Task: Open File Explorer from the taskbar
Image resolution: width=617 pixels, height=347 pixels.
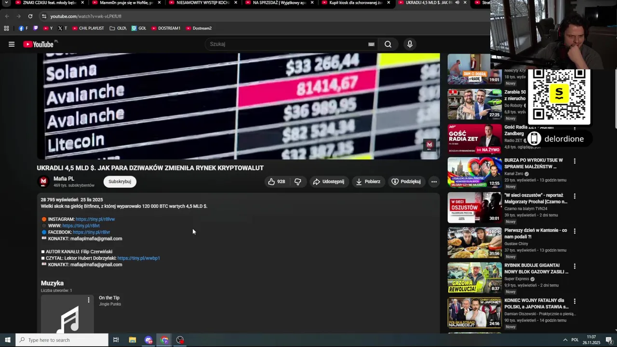Action: (x=132, y=340)
